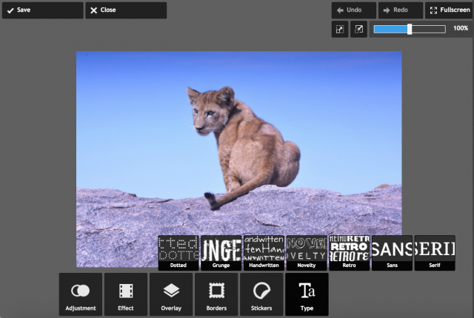
Task: Choose the Dotted font category
Action: coord(178,253)
